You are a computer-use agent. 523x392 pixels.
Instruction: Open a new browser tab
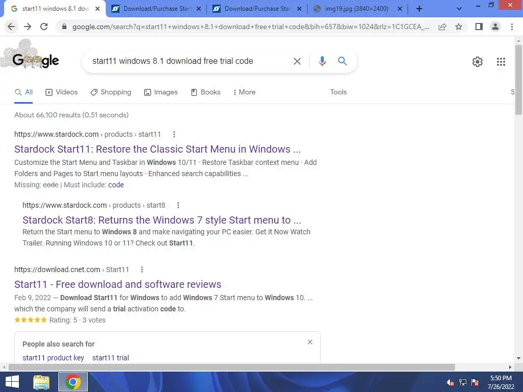click(419, 9)
